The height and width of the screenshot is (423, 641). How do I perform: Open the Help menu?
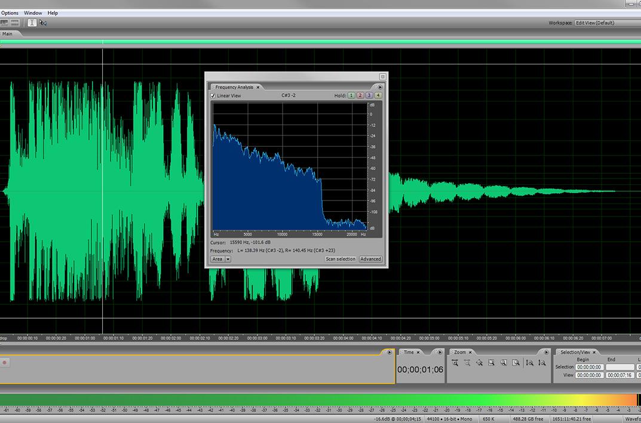[x=53, y=13]
